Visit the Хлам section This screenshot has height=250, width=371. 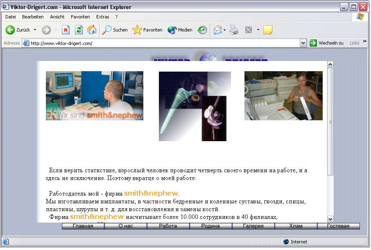296,226
